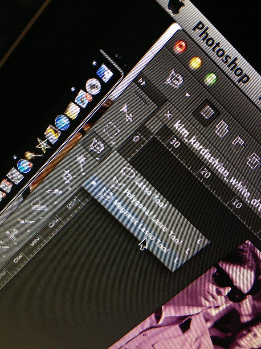Select the Magic Wand tool
This screenshot has width=261, height=349.
pyautogui.click(x=81, y=163)
